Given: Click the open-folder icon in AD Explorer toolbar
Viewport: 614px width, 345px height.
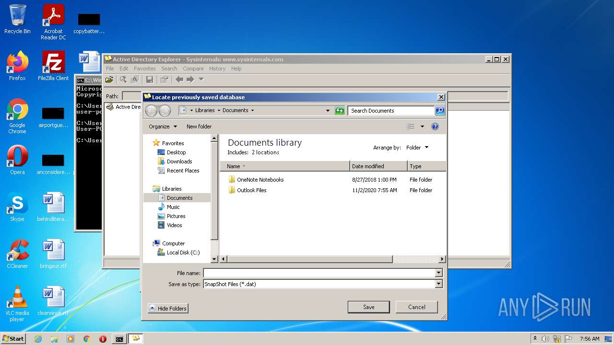Looking at the screenshot, I should point(109,79).
